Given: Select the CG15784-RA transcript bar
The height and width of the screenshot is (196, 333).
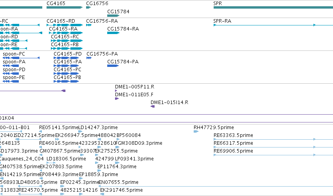Looking at the screenshot, I should (x=113, y=33).
